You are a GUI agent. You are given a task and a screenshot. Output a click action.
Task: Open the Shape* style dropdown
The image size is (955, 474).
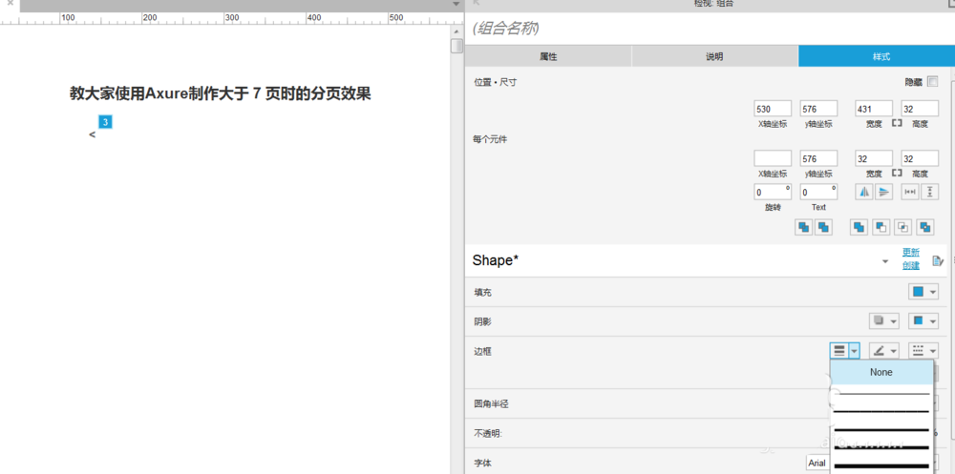click(885, 261)
